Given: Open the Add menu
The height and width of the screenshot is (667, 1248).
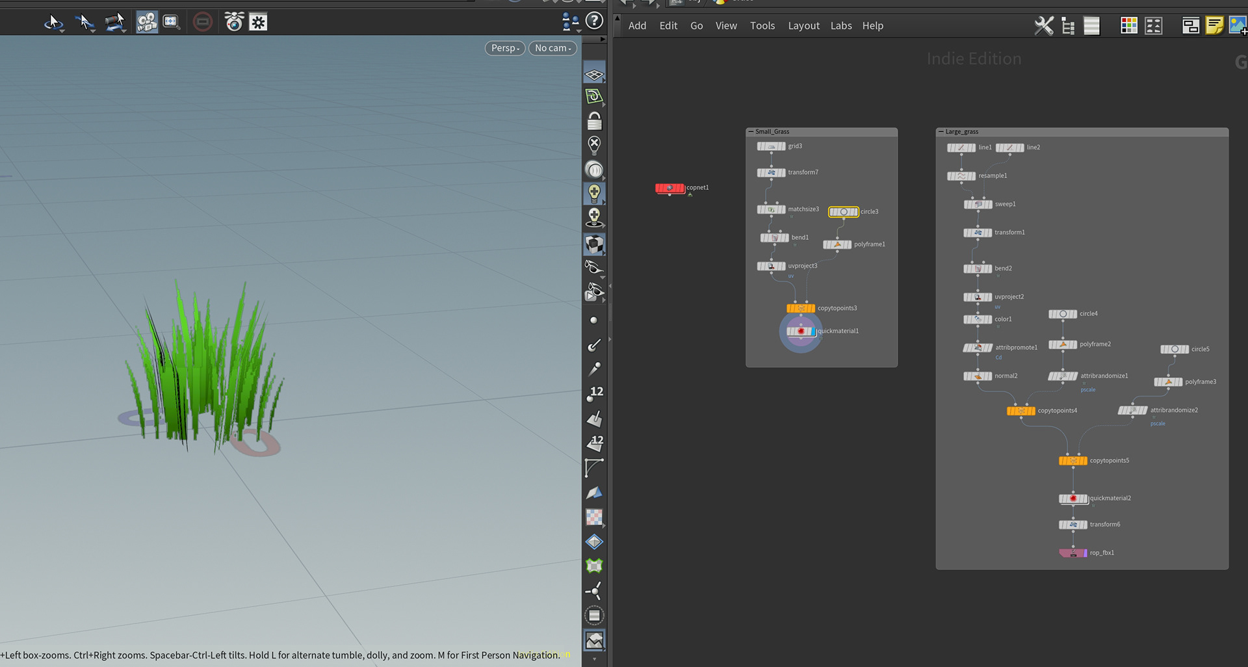Looking at the screenshot, I should [x=637, y=26].
